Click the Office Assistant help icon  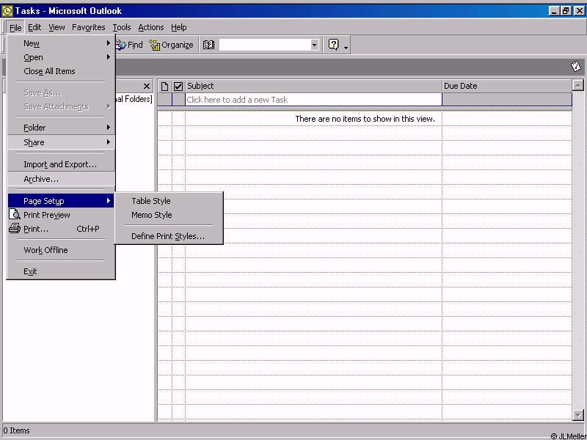(334, 45)
